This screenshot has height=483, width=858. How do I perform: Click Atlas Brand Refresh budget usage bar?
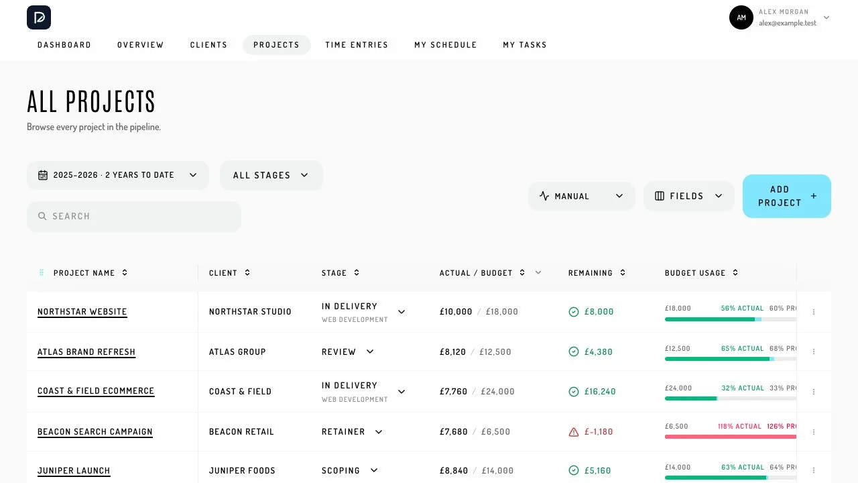coord(731,359)
